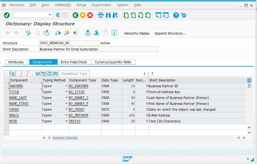Switch to the Entry help/check tab

(x=74, y=62)
